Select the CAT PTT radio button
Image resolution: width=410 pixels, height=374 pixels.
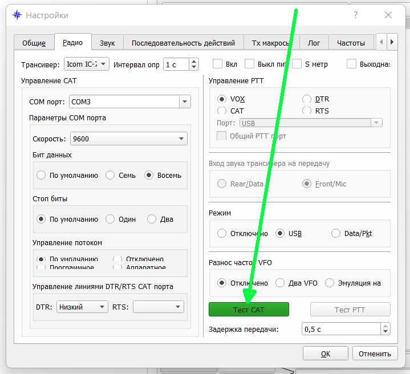click(x=222, y=111)
